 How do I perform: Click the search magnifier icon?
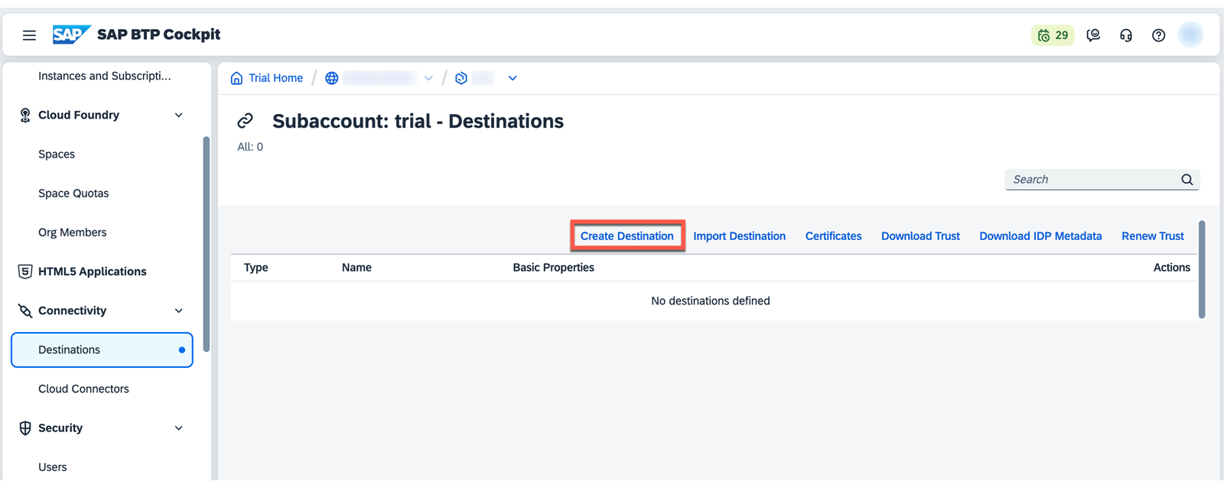(x=1187, y=180)
